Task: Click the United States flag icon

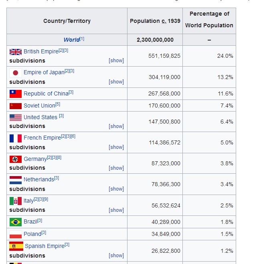Action: tap(16, 117)
